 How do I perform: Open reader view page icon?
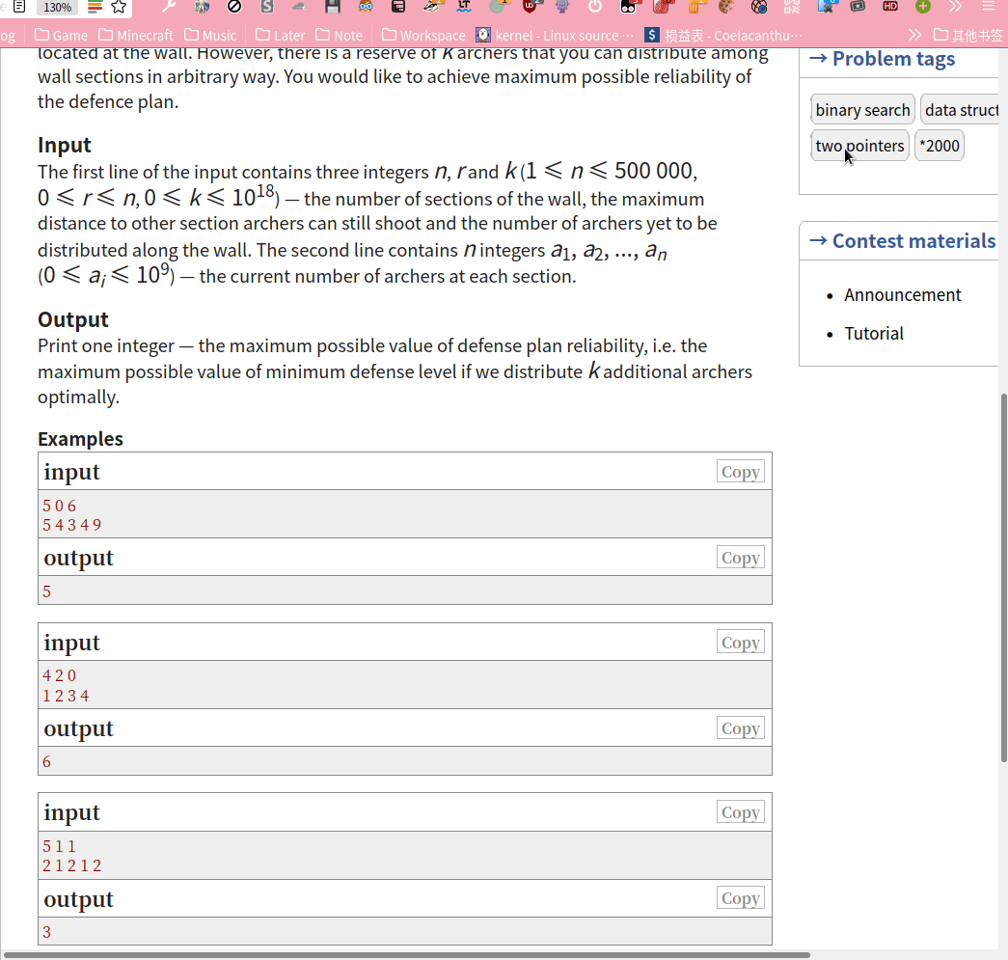point(18,6)
